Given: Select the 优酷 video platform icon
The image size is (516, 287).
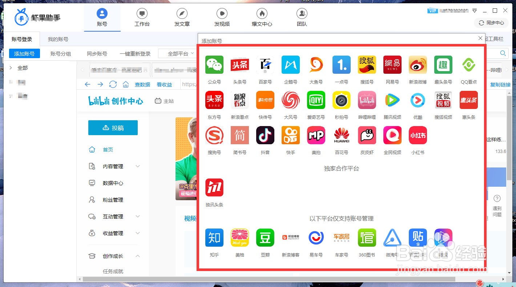Looking at the screenshot, I should coord(418,100).
